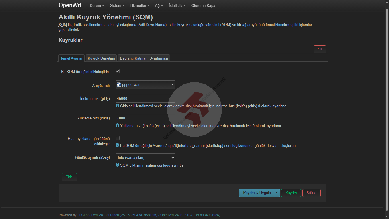Open the Hizmetler menu
This screenshot has height=219, width=389.
[x=140, y=5]
